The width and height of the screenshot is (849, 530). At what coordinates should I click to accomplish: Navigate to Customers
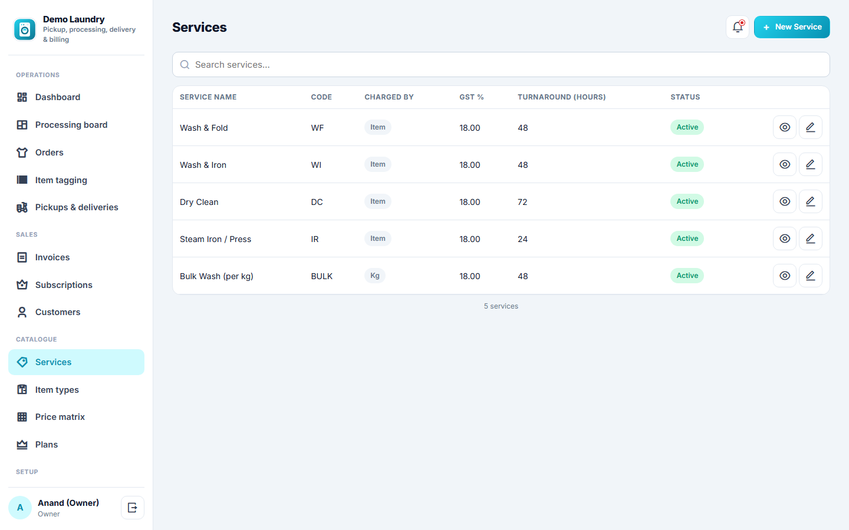point(76,312)
